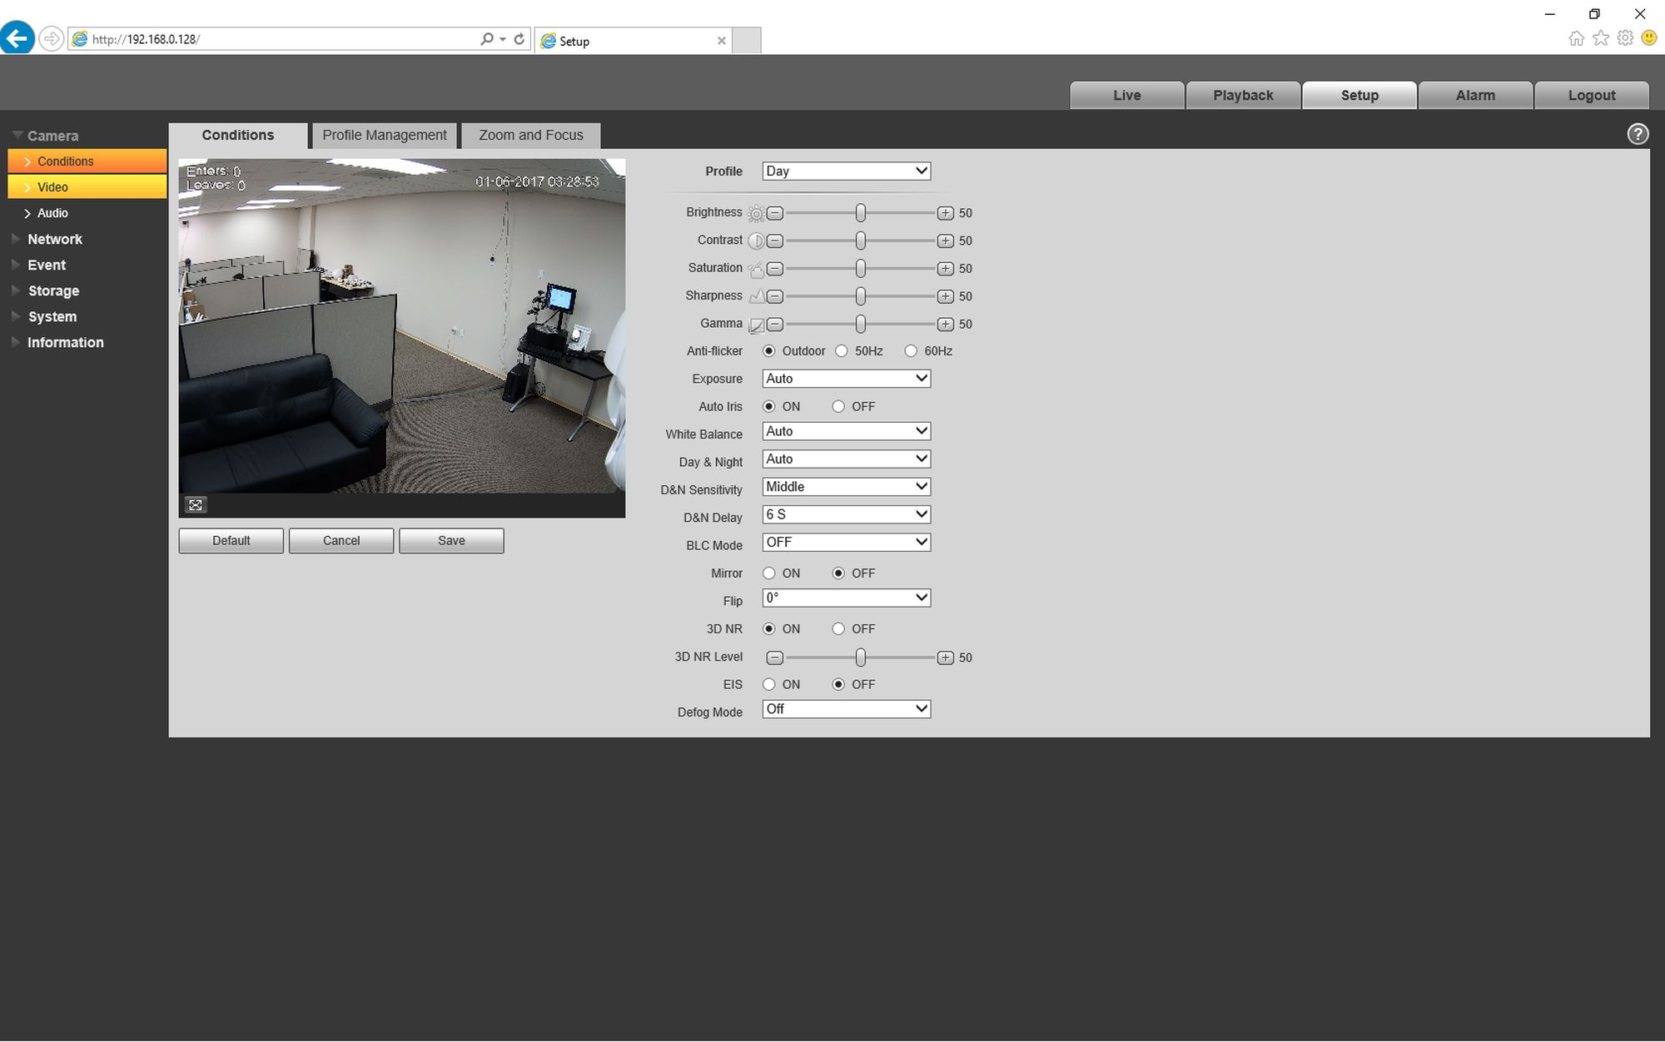Switch to Zoom and Focus tab

(531, 136)
